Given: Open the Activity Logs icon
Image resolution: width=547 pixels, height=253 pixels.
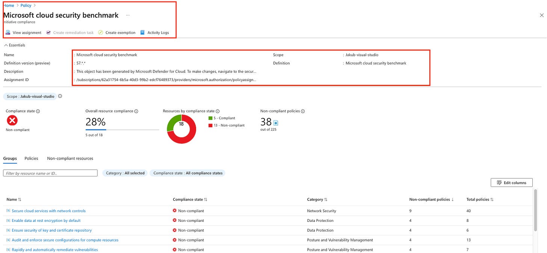Looking at the screenshot, I should (142, 33).
